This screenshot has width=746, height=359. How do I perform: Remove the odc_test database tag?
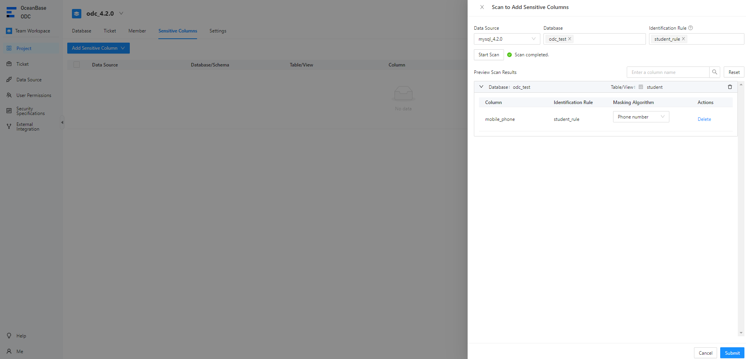pyautogui.click(x=570, y=39)
